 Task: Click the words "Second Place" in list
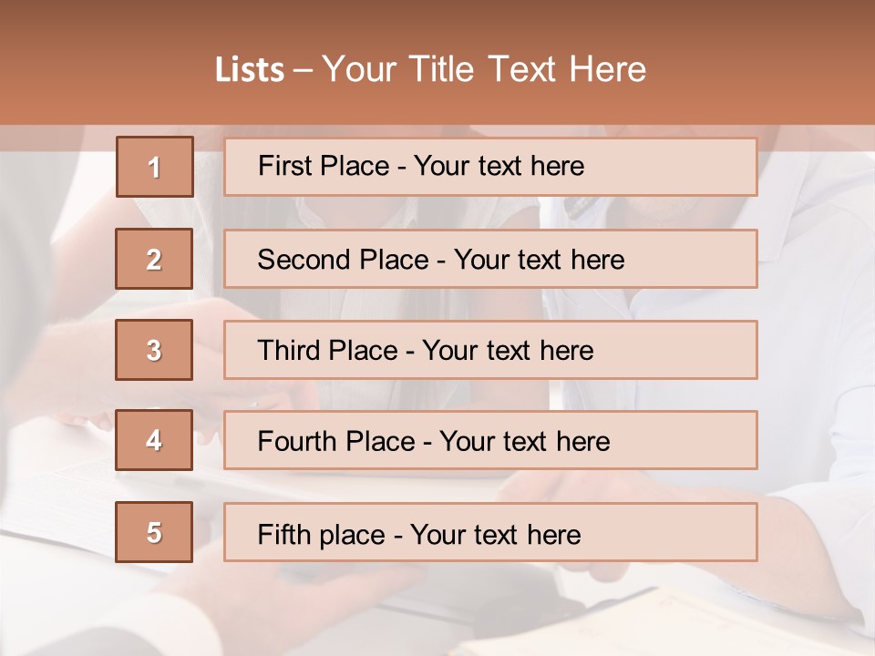click(x=344, y=260)
